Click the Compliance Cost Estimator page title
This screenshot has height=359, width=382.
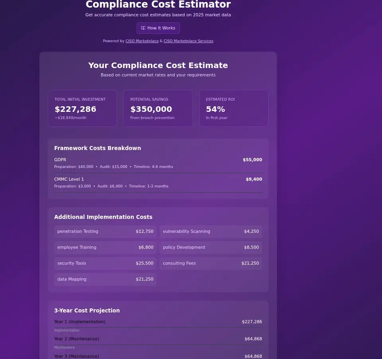pyautogui.click(x=158, y=5)
